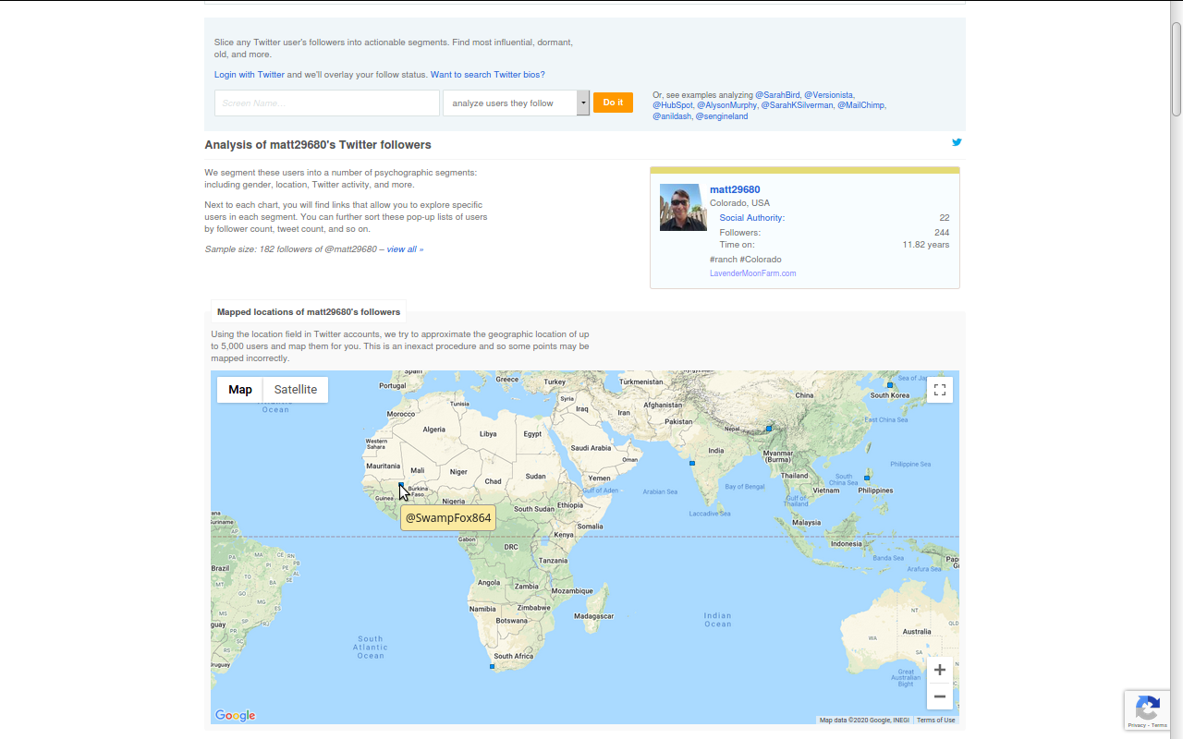Click the view all followers link
The height and width of the screenshot is (739, 1183).
(x=401, y=249)
